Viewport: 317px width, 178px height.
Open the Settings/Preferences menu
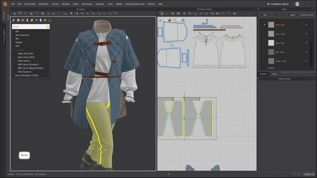(x=135, y=4)
